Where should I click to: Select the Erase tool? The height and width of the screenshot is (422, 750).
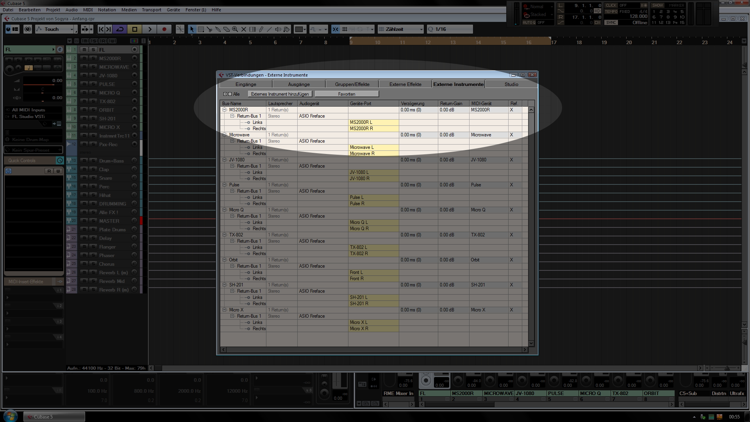227,29
